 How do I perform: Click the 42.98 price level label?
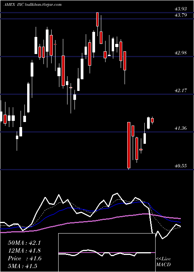tap(180, 53)
